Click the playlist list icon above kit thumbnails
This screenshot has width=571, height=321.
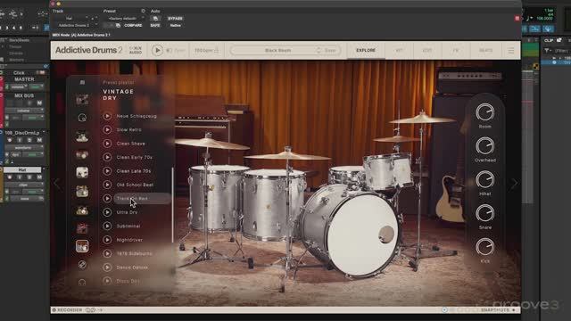(82, 83)
